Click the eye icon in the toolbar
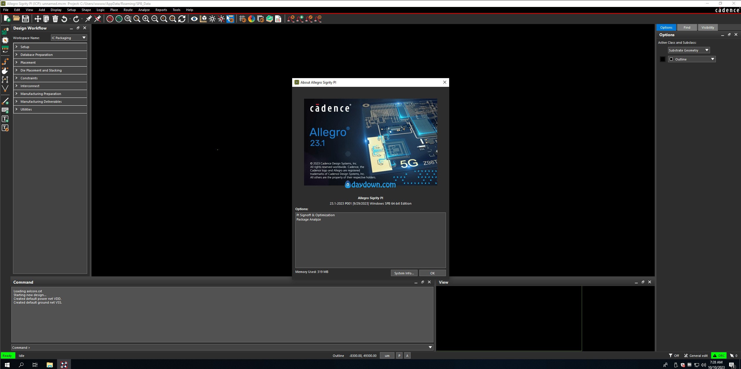The image size is (741, 369). [x=194, y=19]
